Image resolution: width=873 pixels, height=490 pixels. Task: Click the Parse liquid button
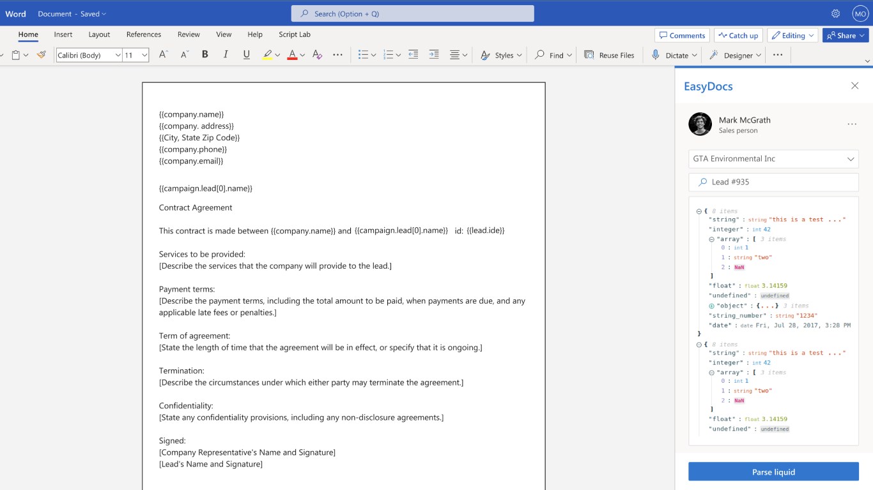[x=773, y=471]
